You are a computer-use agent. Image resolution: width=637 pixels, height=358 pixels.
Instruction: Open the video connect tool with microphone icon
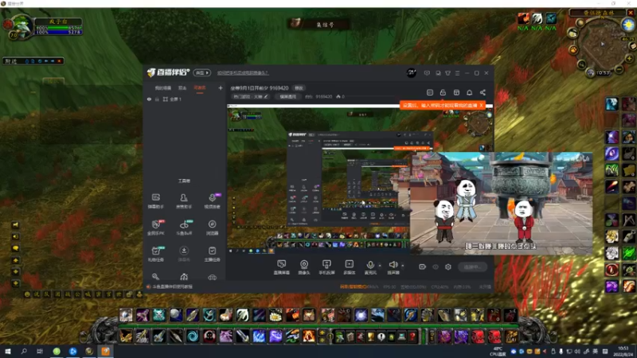[x=212, y=200]
